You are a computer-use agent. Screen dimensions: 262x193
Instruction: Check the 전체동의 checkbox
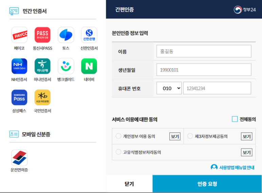click(235, 119)
